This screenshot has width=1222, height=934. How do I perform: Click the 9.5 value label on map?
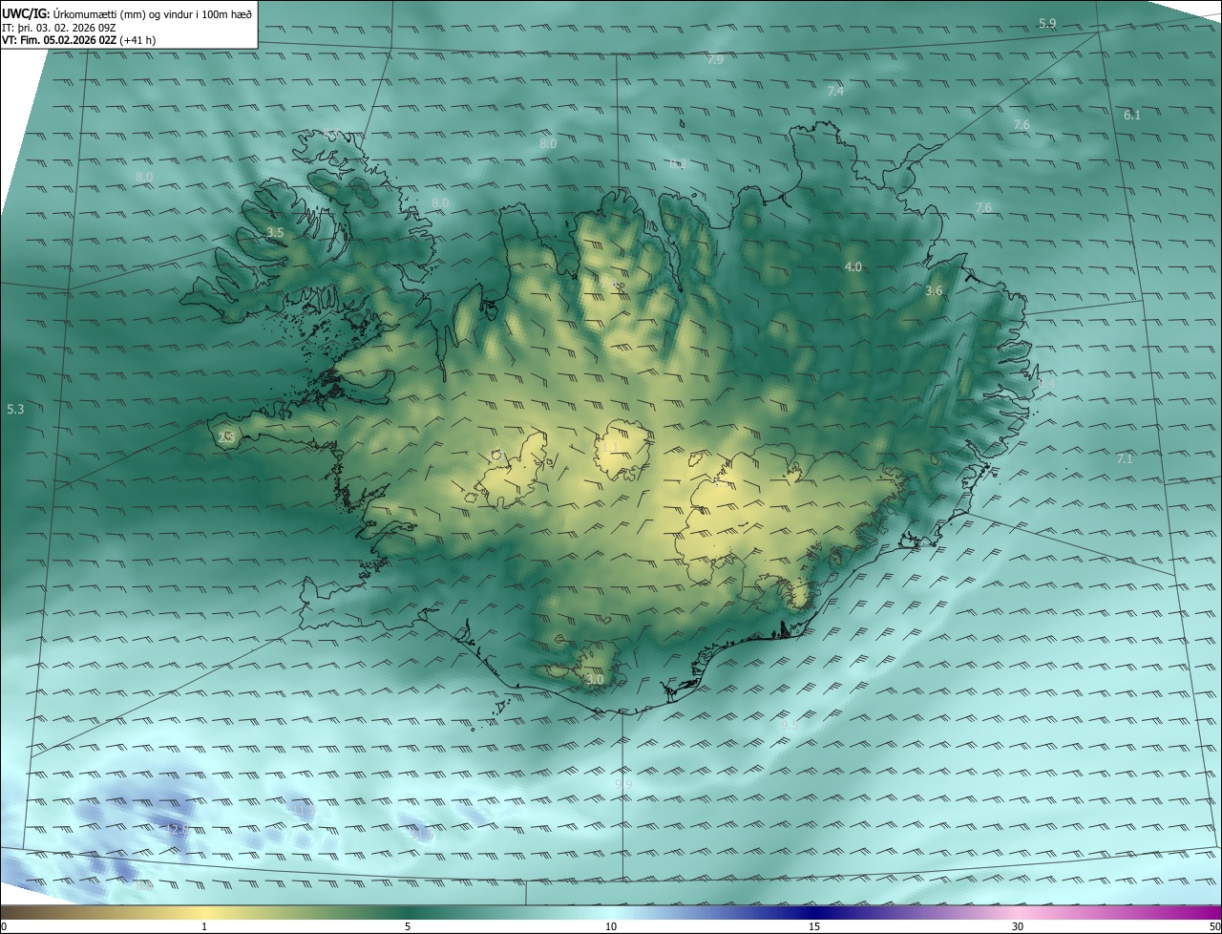click(x=789, y=726)
